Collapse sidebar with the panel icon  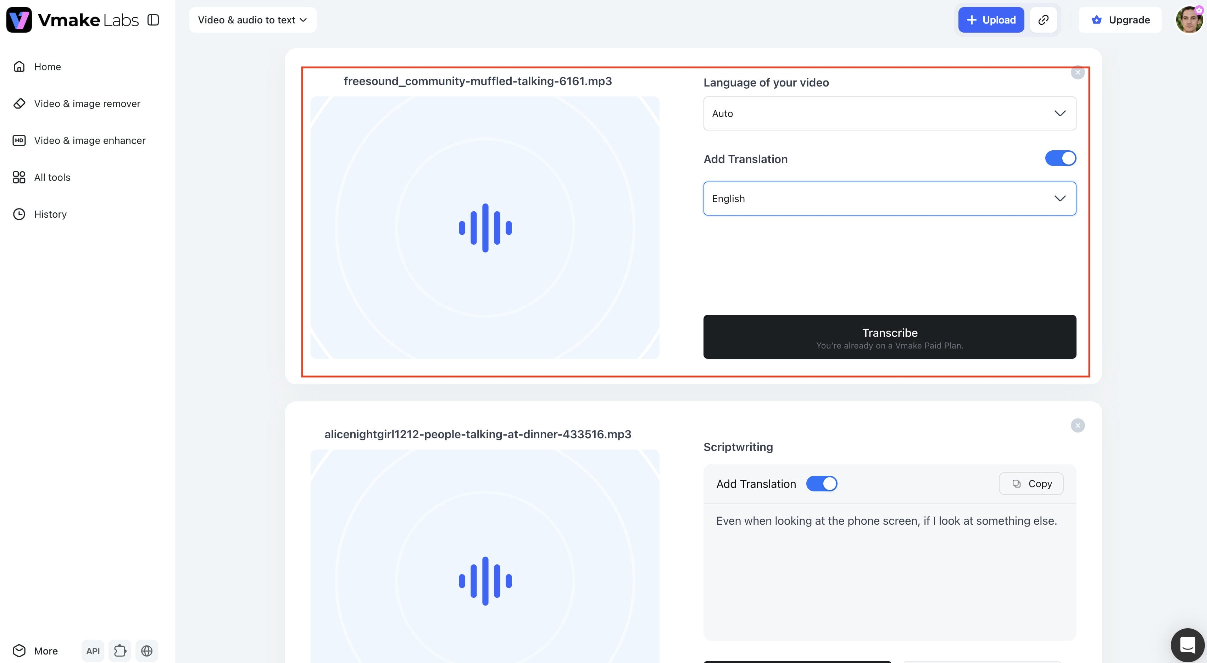coord(153,20)
